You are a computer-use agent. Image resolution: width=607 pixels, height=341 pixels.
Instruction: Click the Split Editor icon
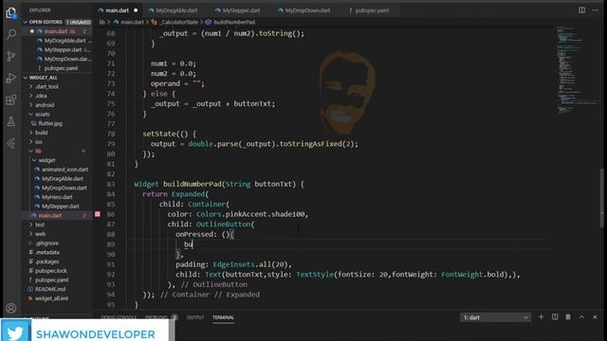pos(581,10)
